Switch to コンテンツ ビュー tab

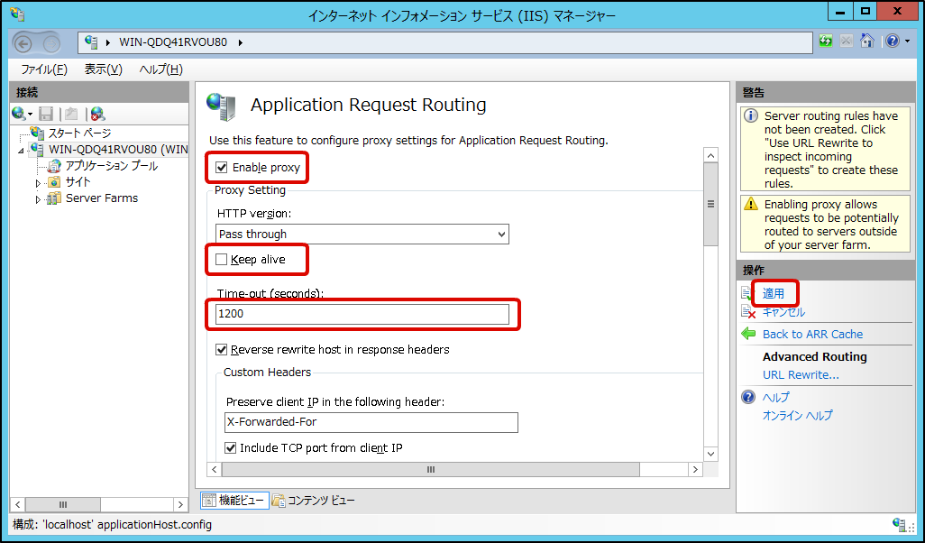tap(315, 501)
